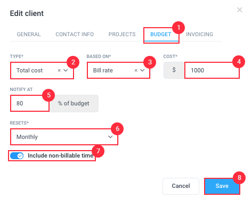Cancel editing the client
The width and height of the screenshot is (252, 206).
[x=181, y=186]
